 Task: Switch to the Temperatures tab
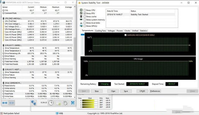pos(87,30)
